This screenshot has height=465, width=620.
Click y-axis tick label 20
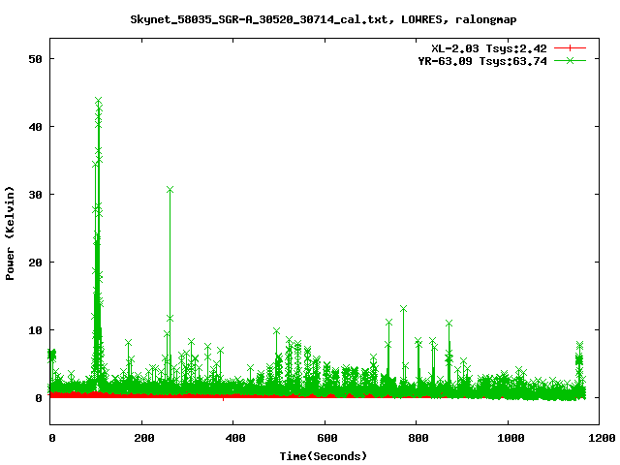(35, 263)
